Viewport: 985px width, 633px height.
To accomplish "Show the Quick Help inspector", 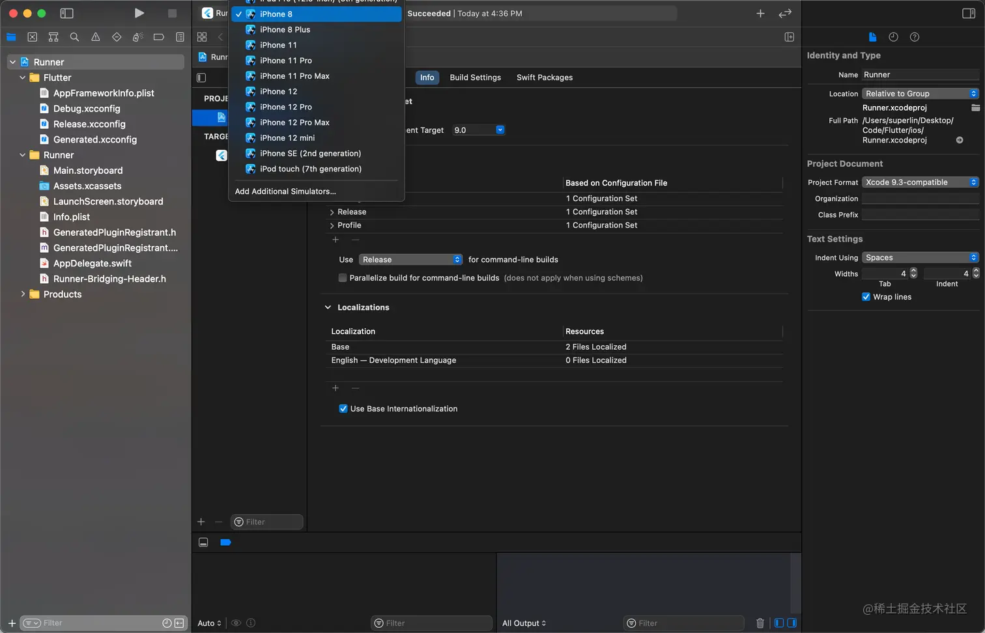I will click(x=915, y=37).
